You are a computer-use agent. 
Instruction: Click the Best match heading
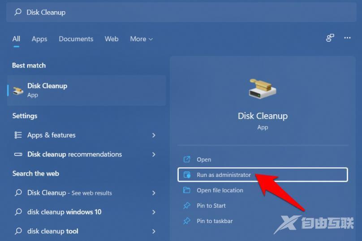pos(29,65)
